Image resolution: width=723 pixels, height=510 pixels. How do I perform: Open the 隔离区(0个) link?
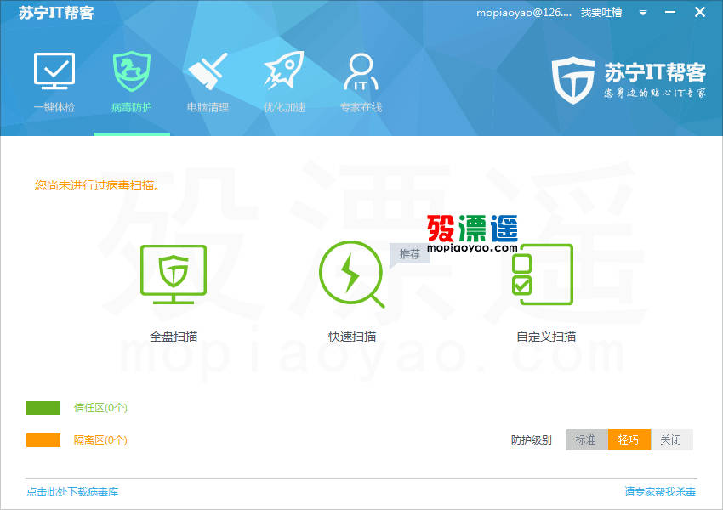(x=100, y=440)
